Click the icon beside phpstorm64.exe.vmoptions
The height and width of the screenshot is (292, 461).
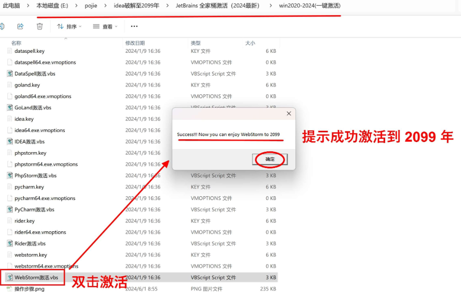click(x=10, y=164)
